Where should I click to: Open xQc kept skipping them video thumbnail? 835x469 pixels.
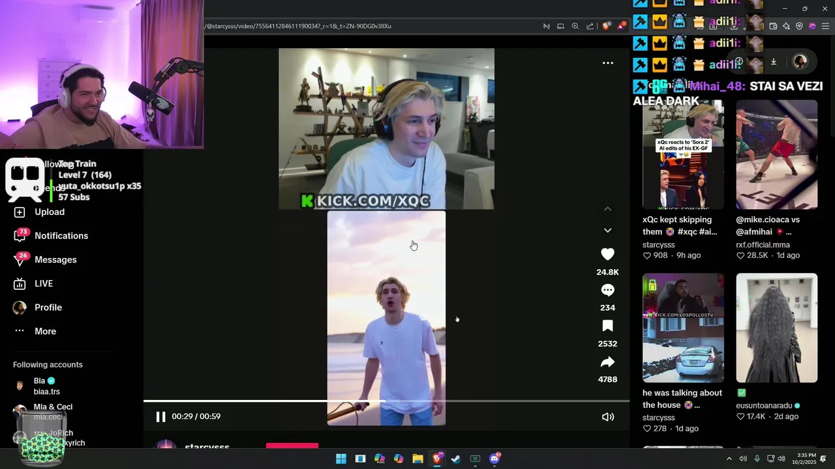683,154
